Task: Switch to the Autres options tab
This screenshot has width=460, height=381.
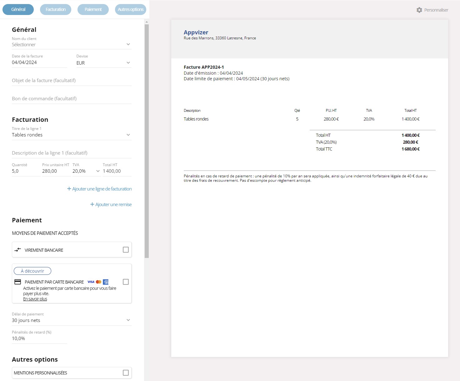Action: tap(131, 9)
